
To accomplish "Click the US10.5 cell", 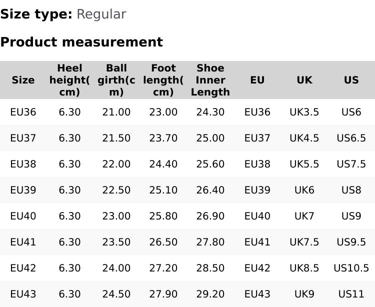I will pyautogui.click(x=351, y=268).
